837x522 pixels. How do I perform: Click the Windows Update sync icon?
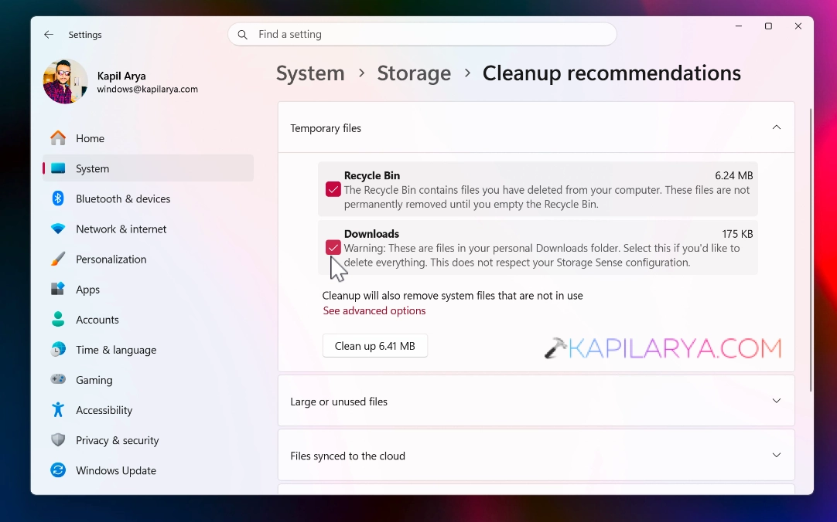pyautogui.click(x=58, y=470)
